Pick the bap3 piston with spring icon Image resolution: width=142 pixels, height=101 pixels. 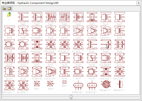51,17
